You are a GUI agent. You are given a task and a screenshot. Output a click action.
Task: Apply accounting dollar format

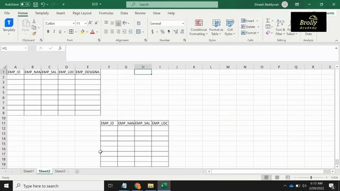(152, 32)
